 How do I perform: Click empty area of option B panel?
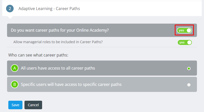click(x=154, y=84)
